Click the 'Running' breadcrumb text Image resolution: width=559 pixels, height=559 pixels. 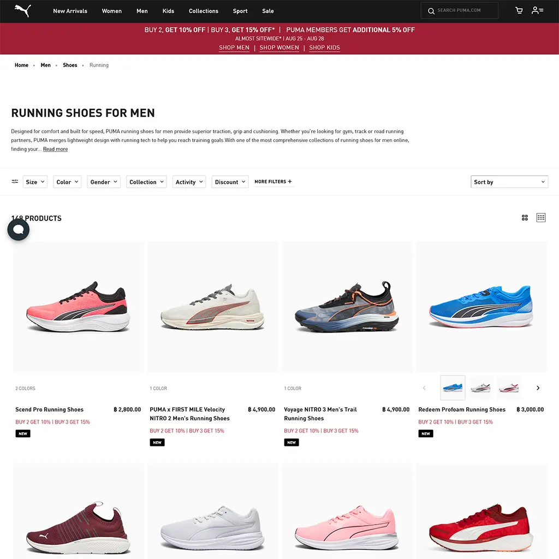point(99,65)
